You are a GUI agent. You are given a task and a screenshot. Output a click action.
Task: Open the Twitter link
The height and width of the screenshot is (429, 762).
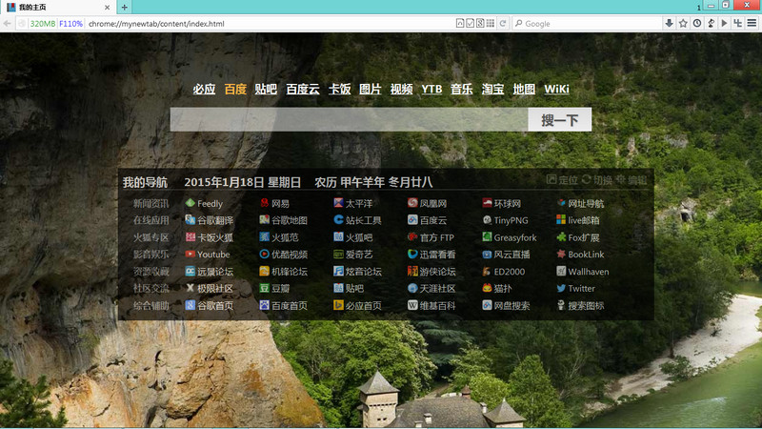pyautogui.click(x=576, y=289)
